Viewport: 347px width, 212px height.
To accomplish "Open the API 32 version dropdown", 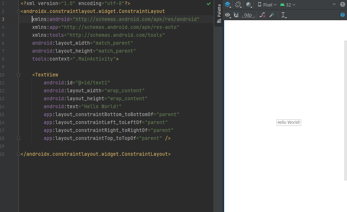I will (288, 5).
